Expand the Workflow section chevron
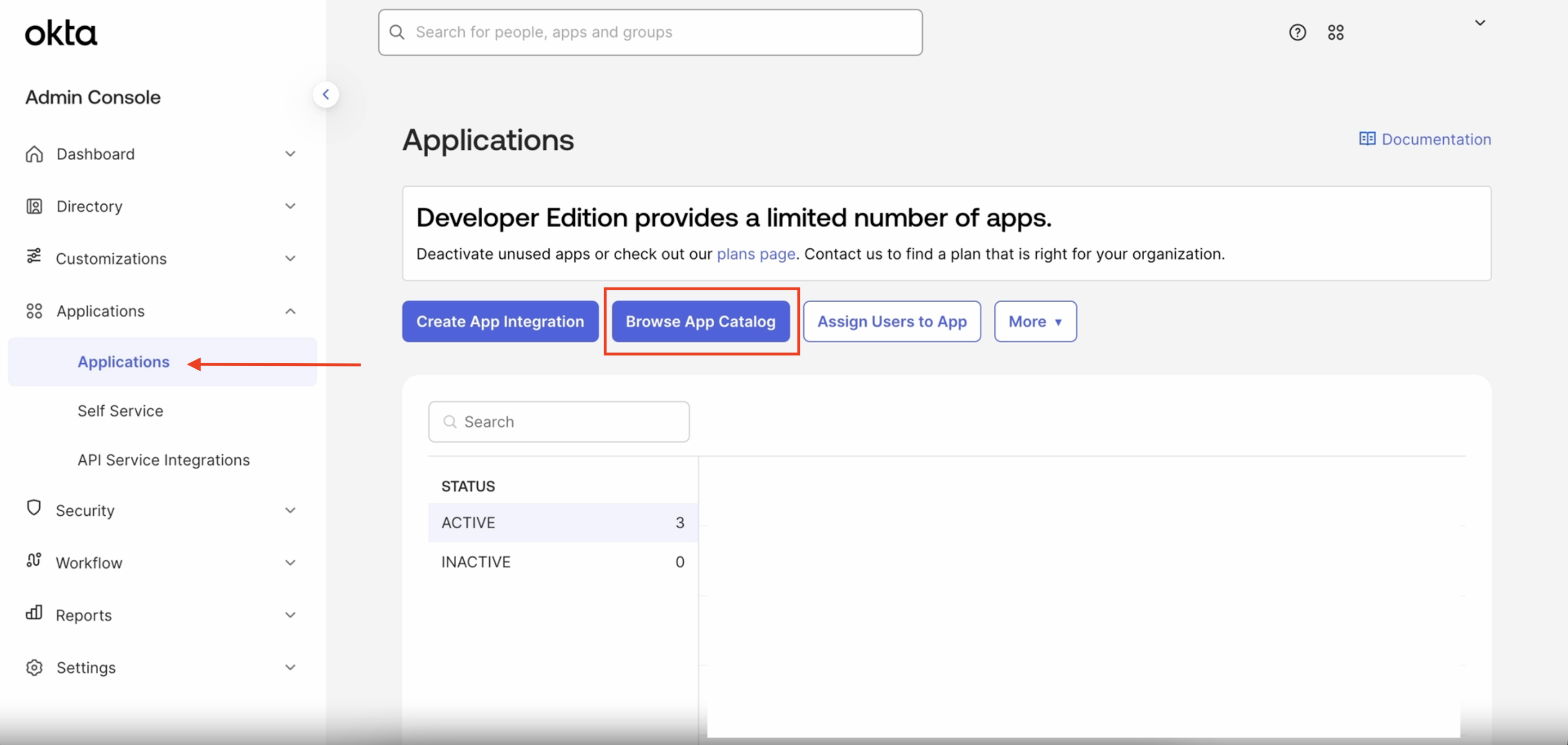 [x=290, y=563]
